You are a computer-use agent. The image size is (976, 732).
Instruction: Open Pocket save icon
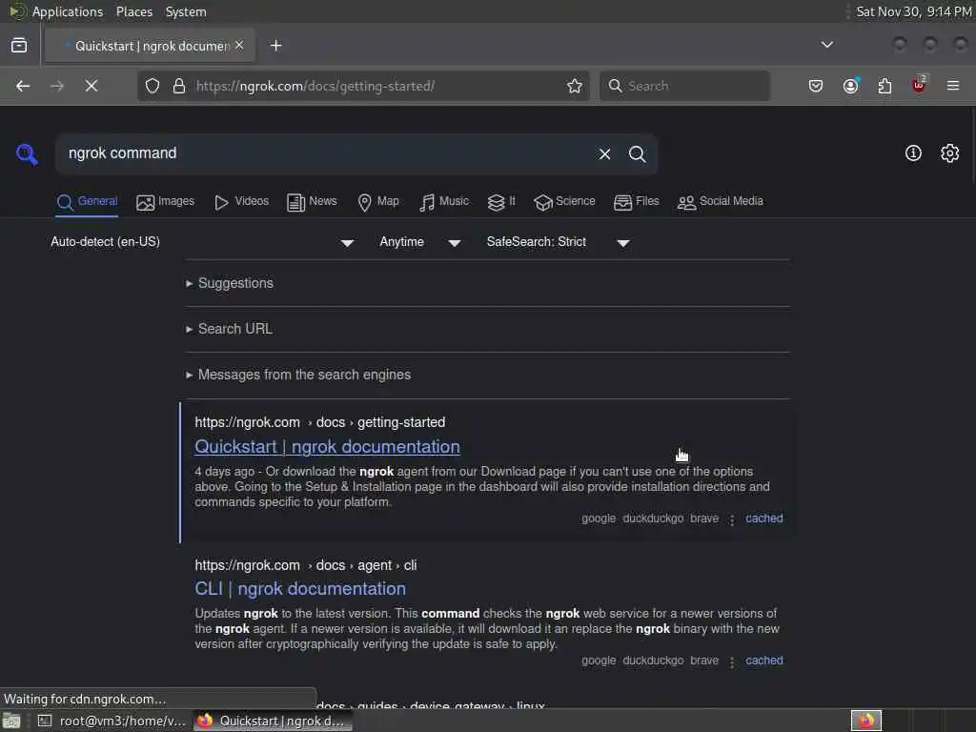[816, 86]
